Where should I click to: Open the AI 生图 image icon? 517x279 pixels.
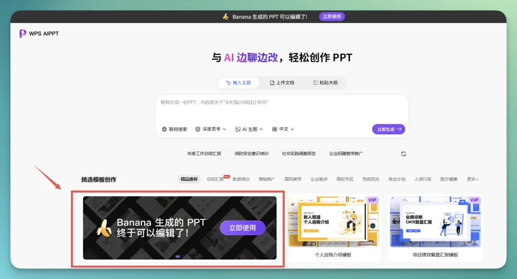(x=238, y=129)
